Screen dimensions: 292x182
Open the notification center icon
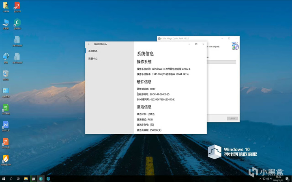coord(288,179)
